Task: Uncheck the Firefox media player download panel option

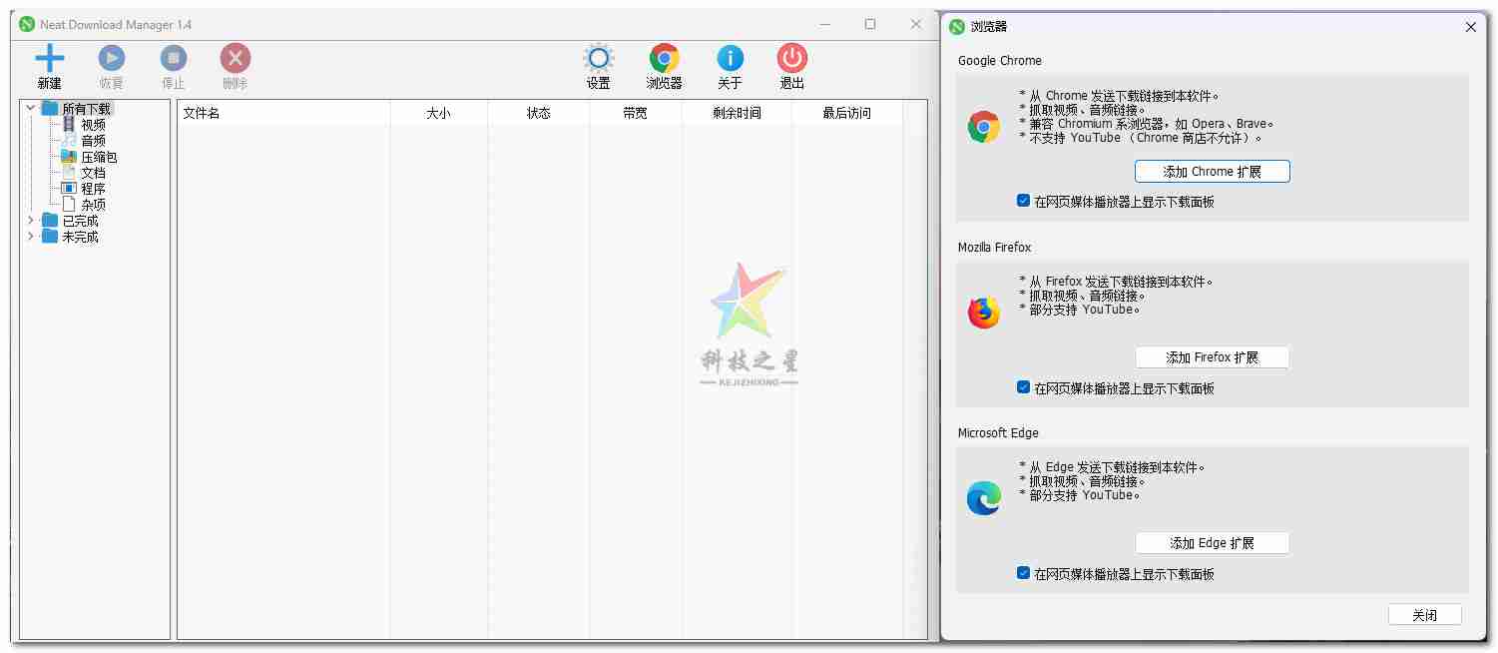Action: (1023, 386)
